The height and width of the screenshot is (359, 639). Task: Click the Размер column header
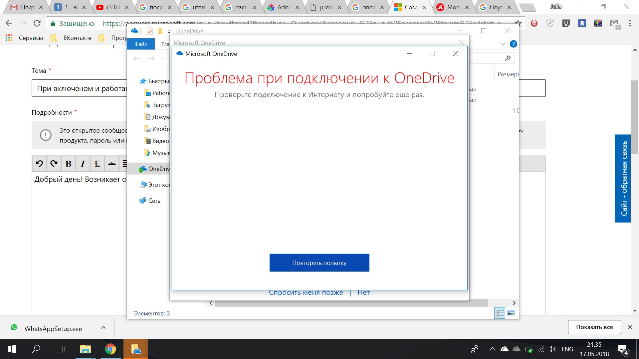click(x=508, y=74)
